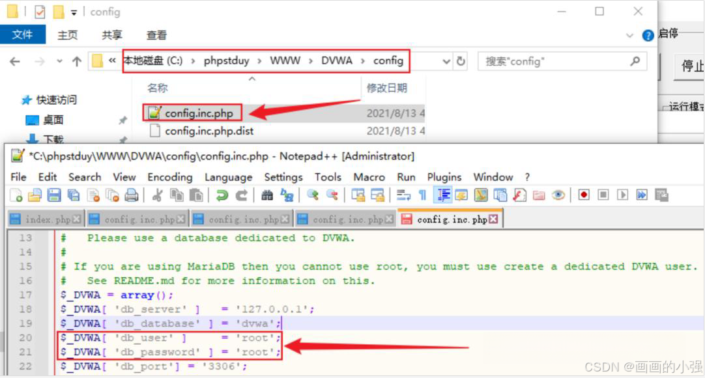This screenshot has width=705, height=378.
Task: Click the Copy toolbar icon
Action: (x=177, y=195)
